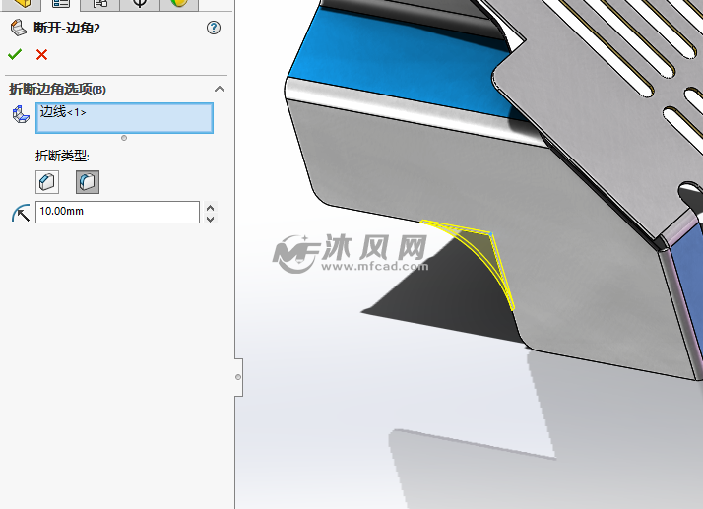Click the radius icon beside 10.00mm
703x509 pixels.
coord(21,213)
